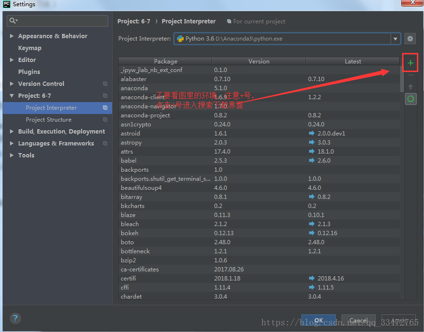Select the _ipyw_jlab_nb_ext_conf package row
This screenshot has width=424, height=332.
[259, 70]
